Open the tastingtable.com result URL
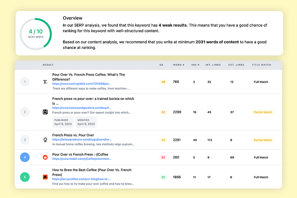The image size is (297, 198). point(82,84)
